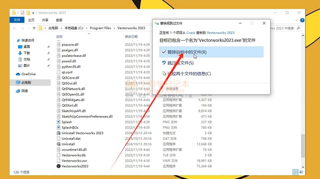Select the Qt5Network.dll file name

[73, 89]
